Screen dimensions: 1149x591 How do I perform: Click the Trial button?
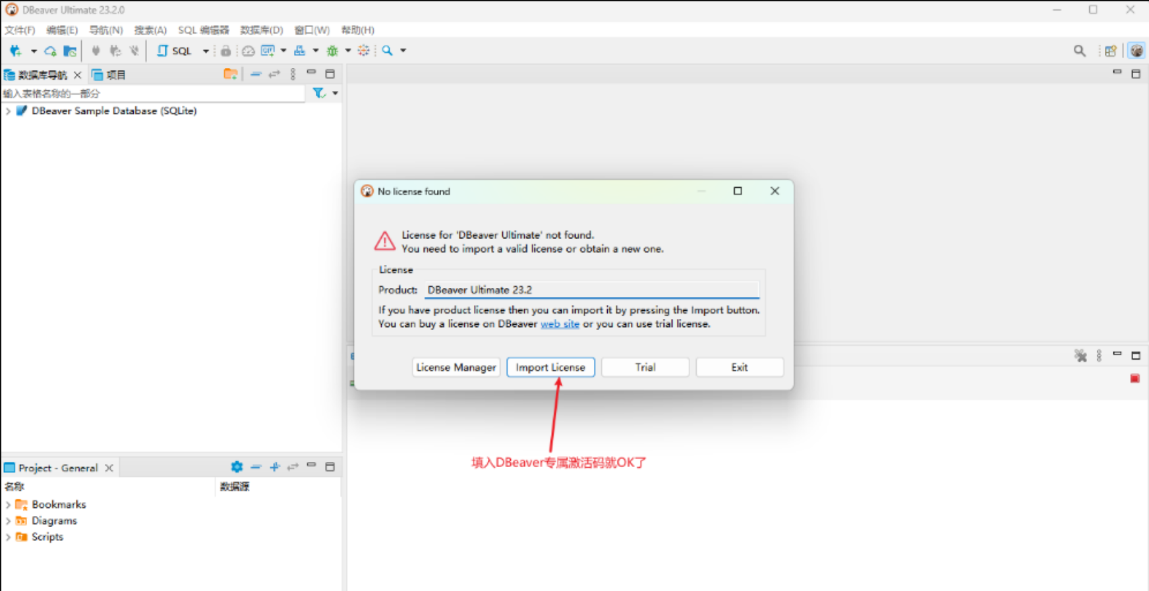click(645, 368)
